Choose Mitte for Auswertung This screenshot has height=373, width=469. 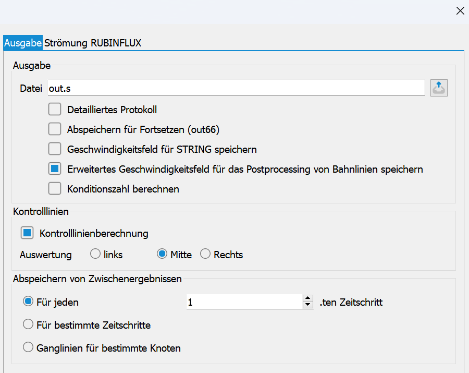point(162,254)
